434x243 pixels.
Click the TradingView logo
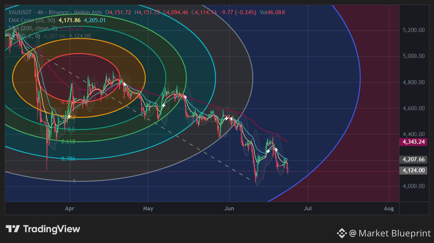click(x=43, y=229)
